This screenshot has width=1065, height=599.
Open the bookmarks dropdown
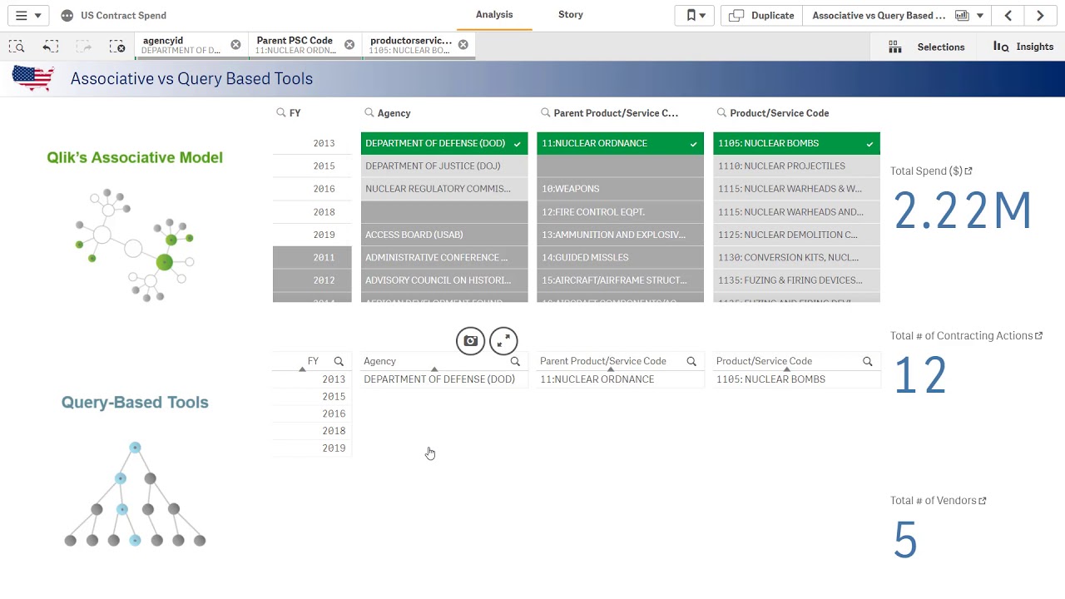pos(695,15)
